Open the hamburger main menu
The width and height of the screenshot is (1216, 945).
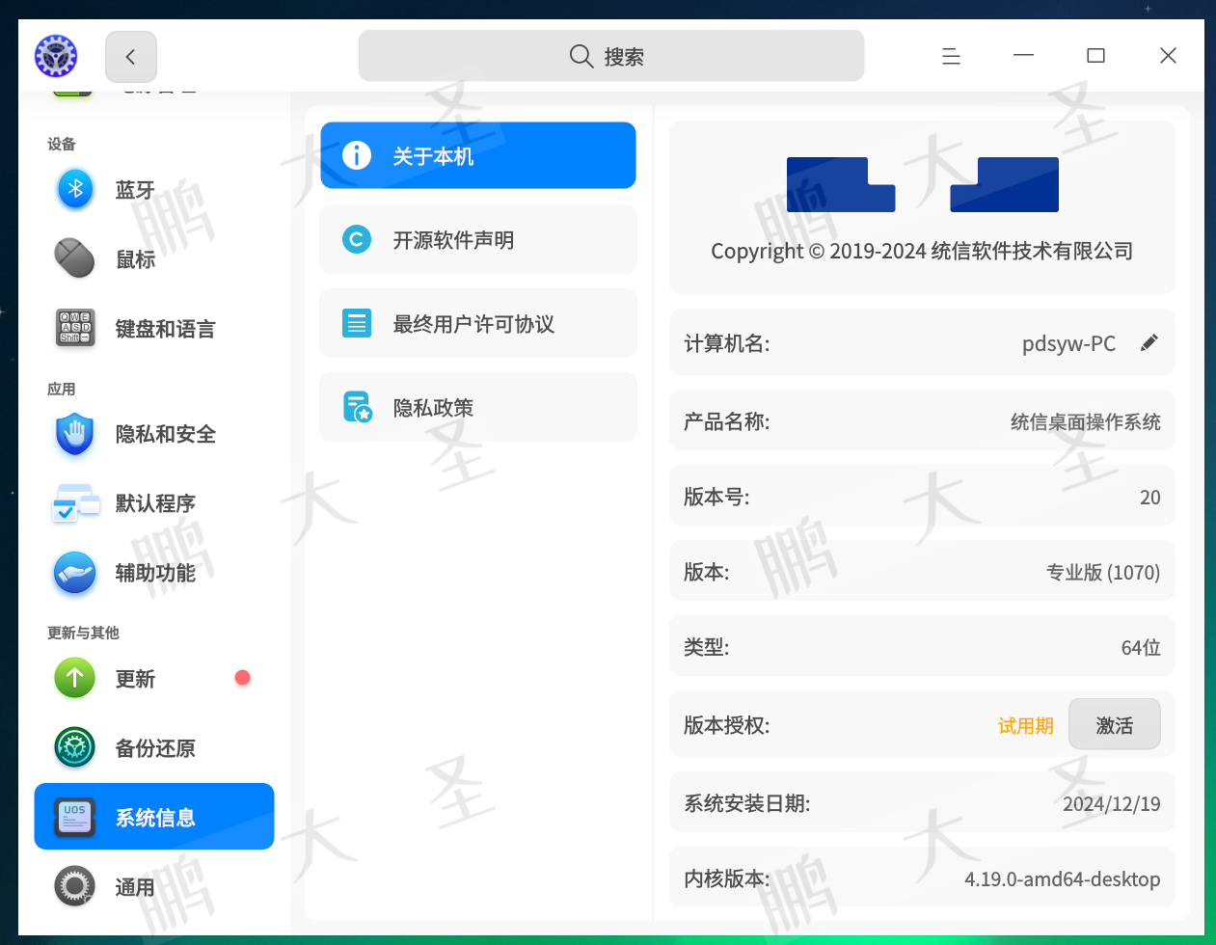(x=951, y=56)
